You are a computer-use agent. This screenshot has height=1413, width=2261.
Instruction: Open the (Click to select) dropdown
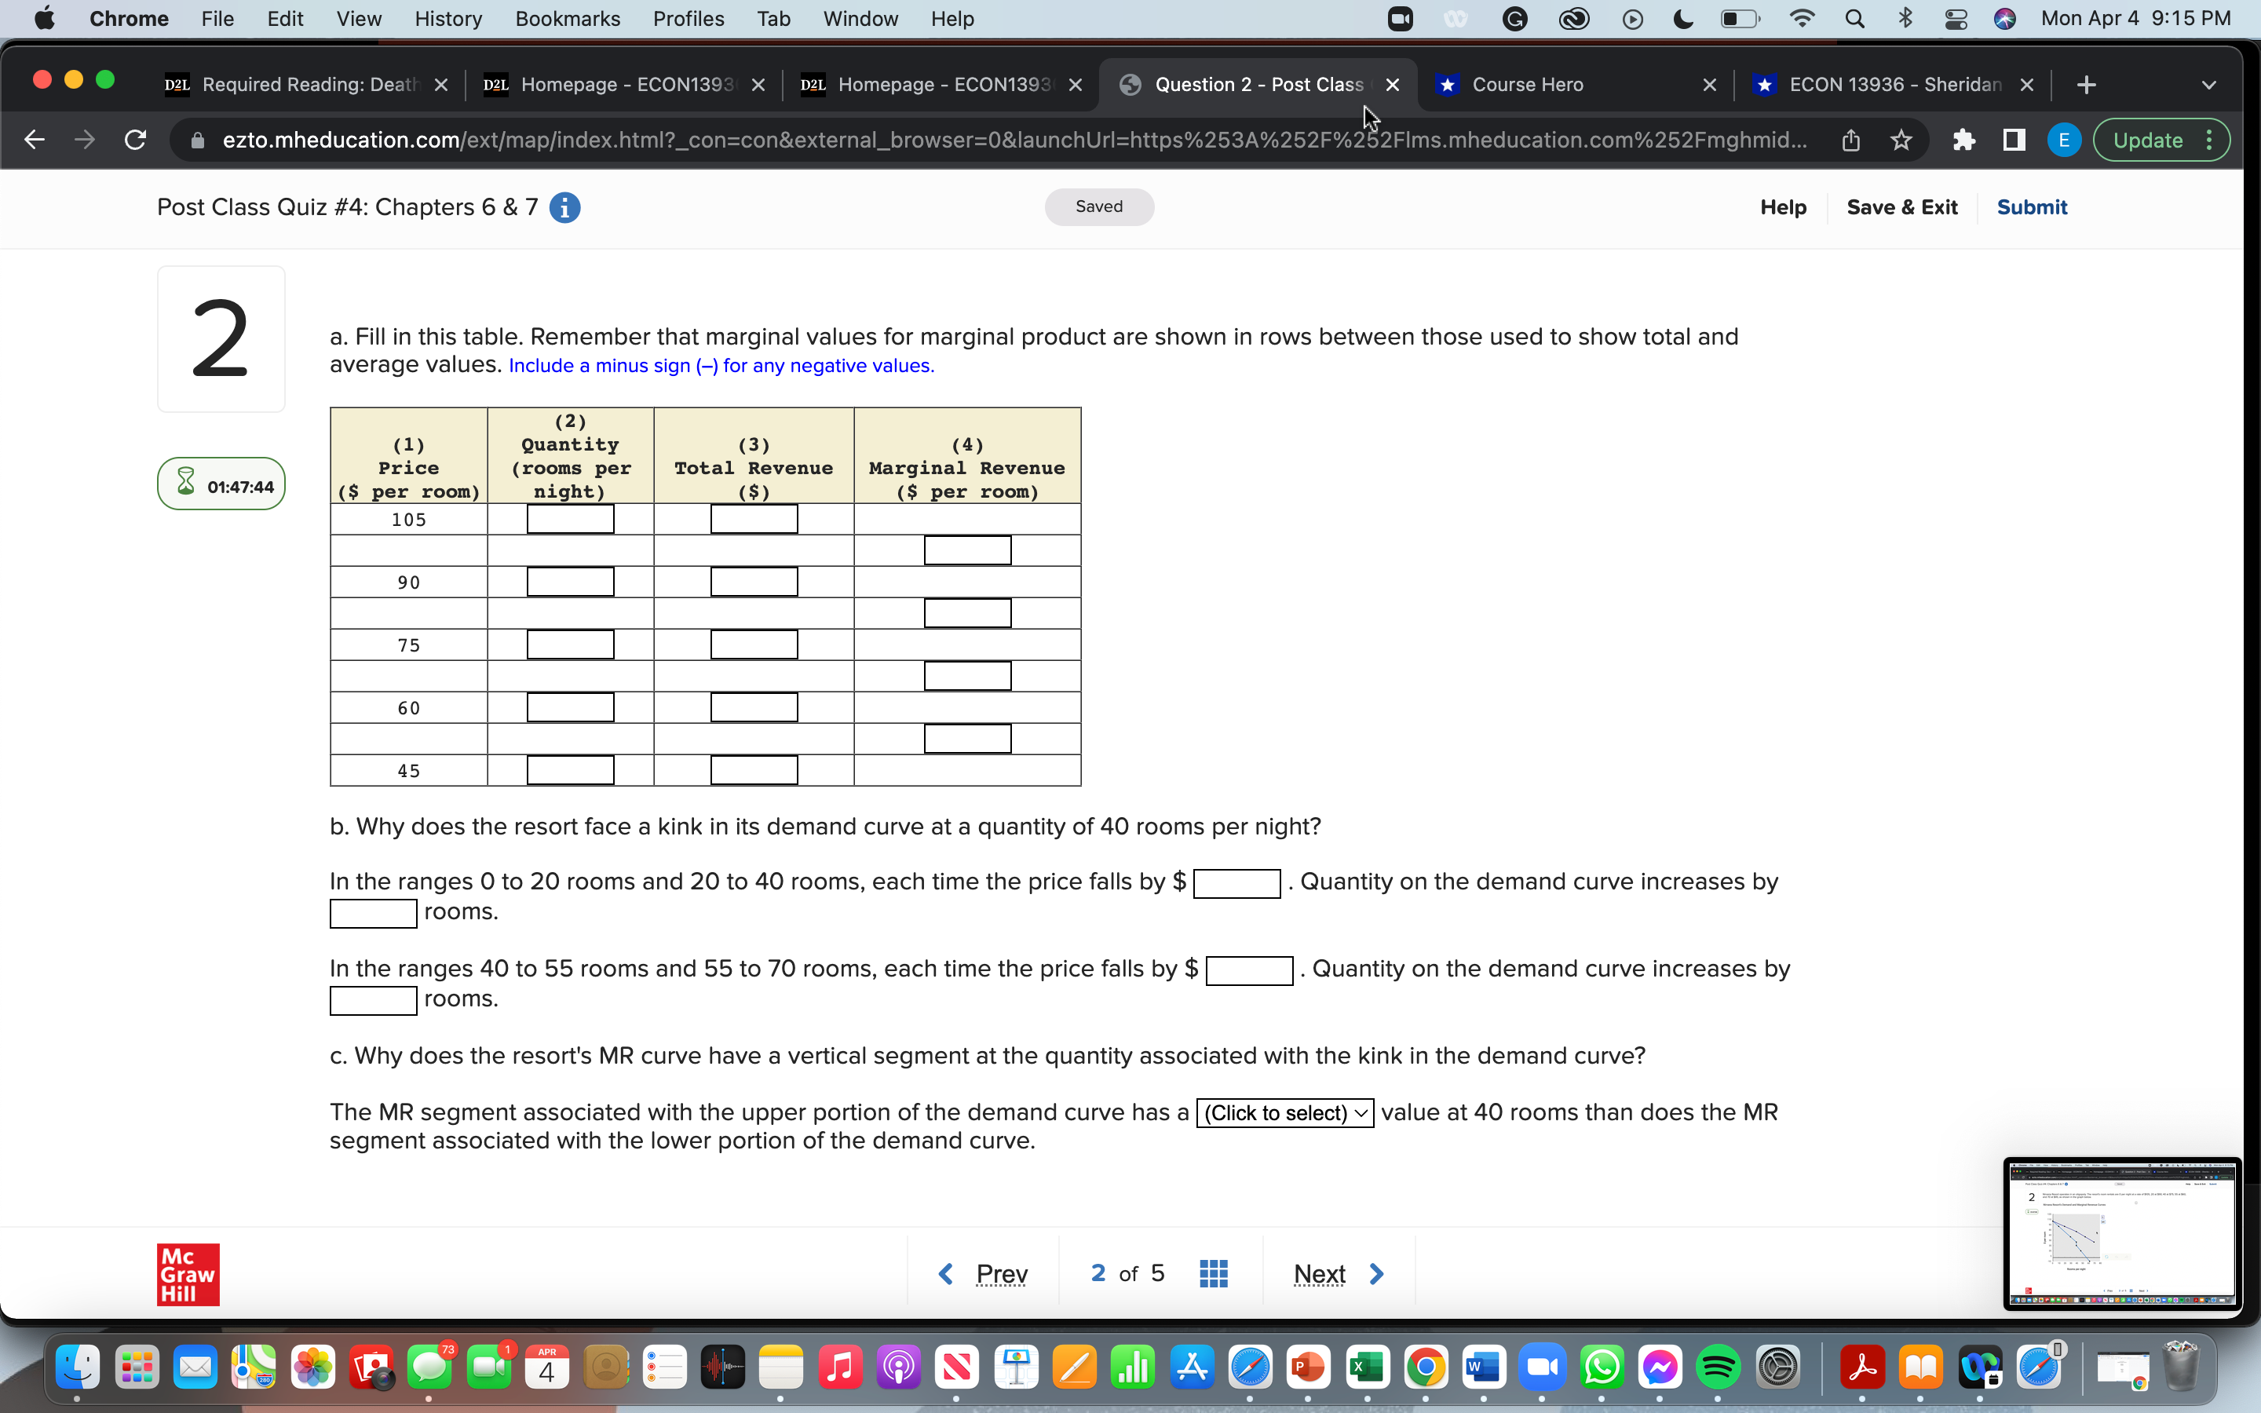click(1284, 1112)
